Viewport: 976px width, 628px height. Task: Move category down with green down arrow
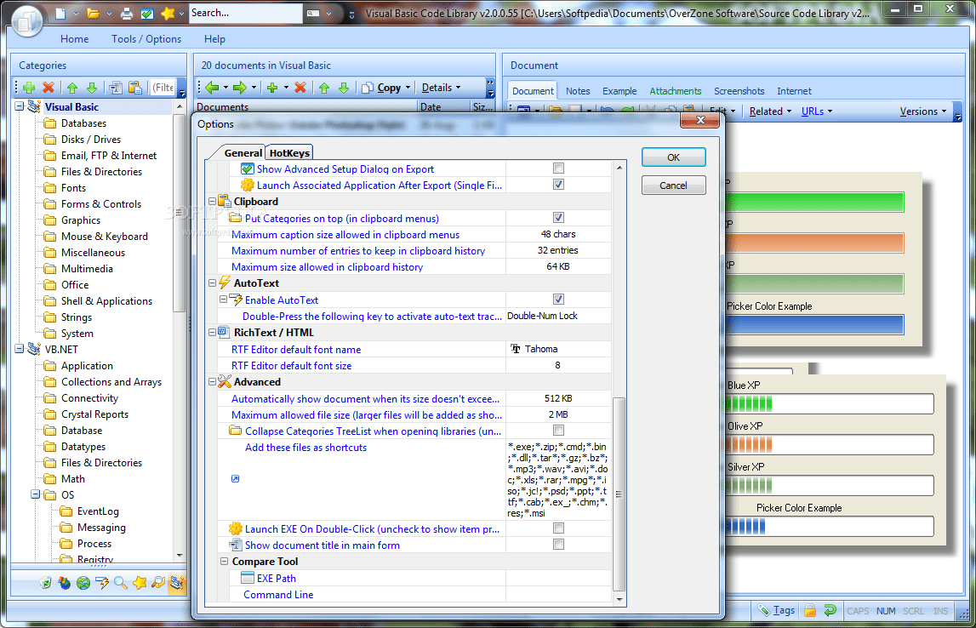[92, 88]
